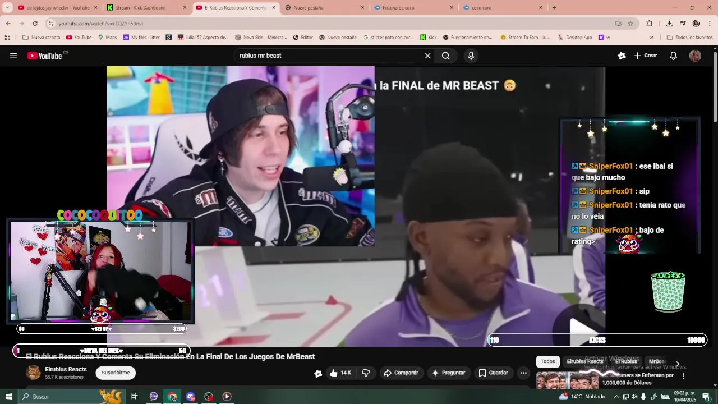Open YouTube notifications bell
This screenshot has height=404, width=718.
[673, 56]
